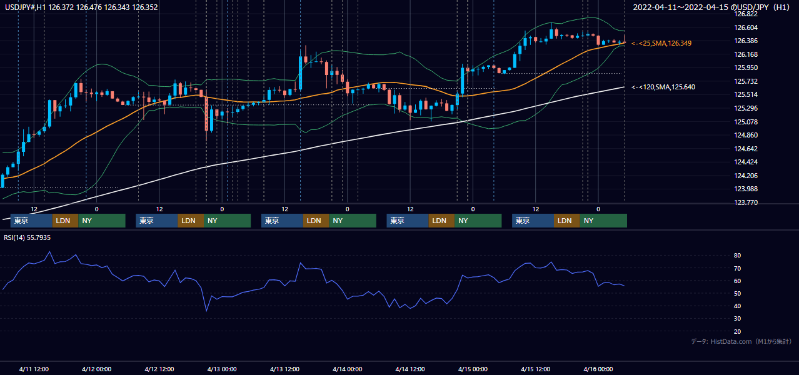Image resolution: width=799 pixels, height=375 pixels.
Task: Click the 124.424 price axis label
Action: tap(746, 162)
